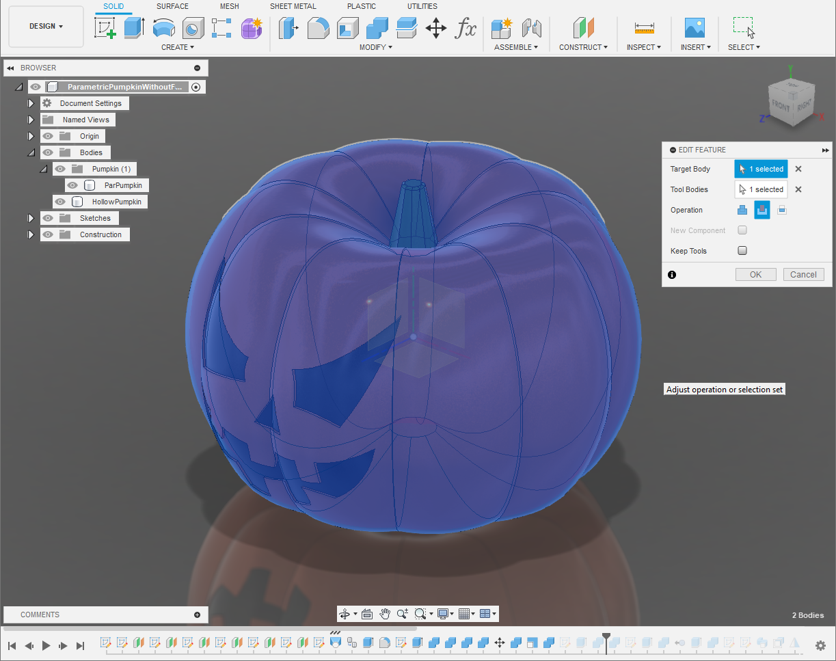Screen dimensions: 836x661
Task: Click Tool Bodies 1 selected button
Action: pyautogui.click(x=761, y=189)
